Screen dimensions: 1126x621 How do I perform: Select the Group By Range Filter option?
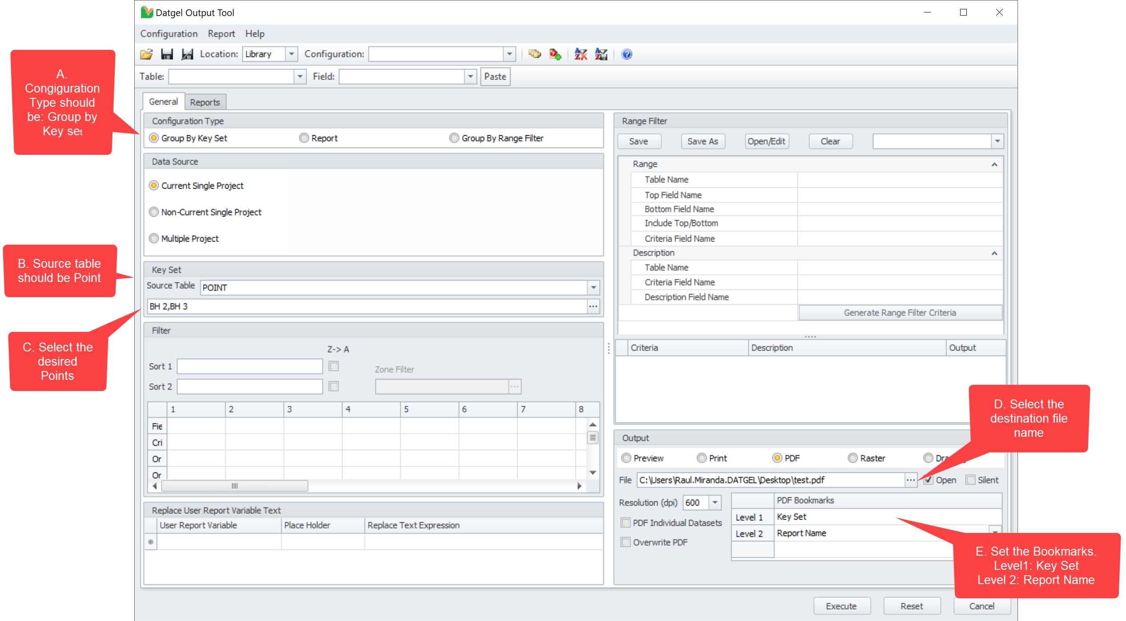[x=454, y=138]
